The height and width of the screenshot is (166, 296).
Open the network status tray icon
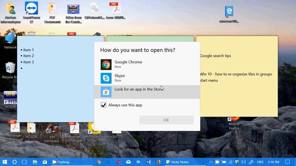(230, 162)
